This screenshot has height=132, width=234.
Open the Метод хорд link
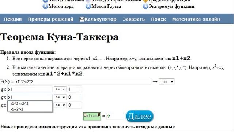(x=61, y=7)
